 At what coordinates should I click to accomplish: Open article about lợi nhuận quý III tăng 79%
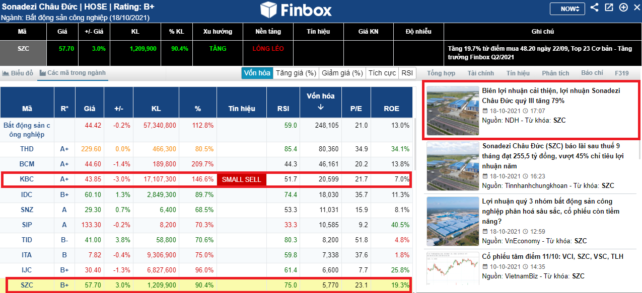(x=551, y=95)
